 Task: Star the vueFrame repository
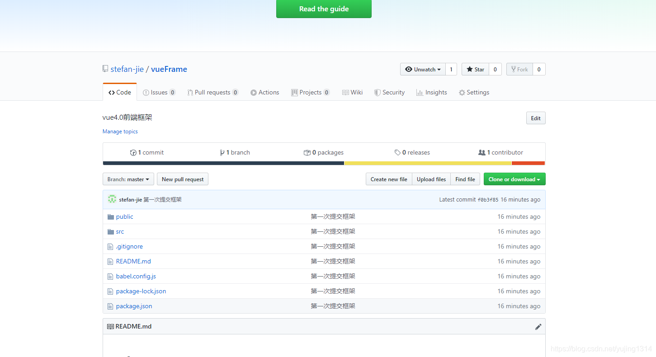[475, 69]
